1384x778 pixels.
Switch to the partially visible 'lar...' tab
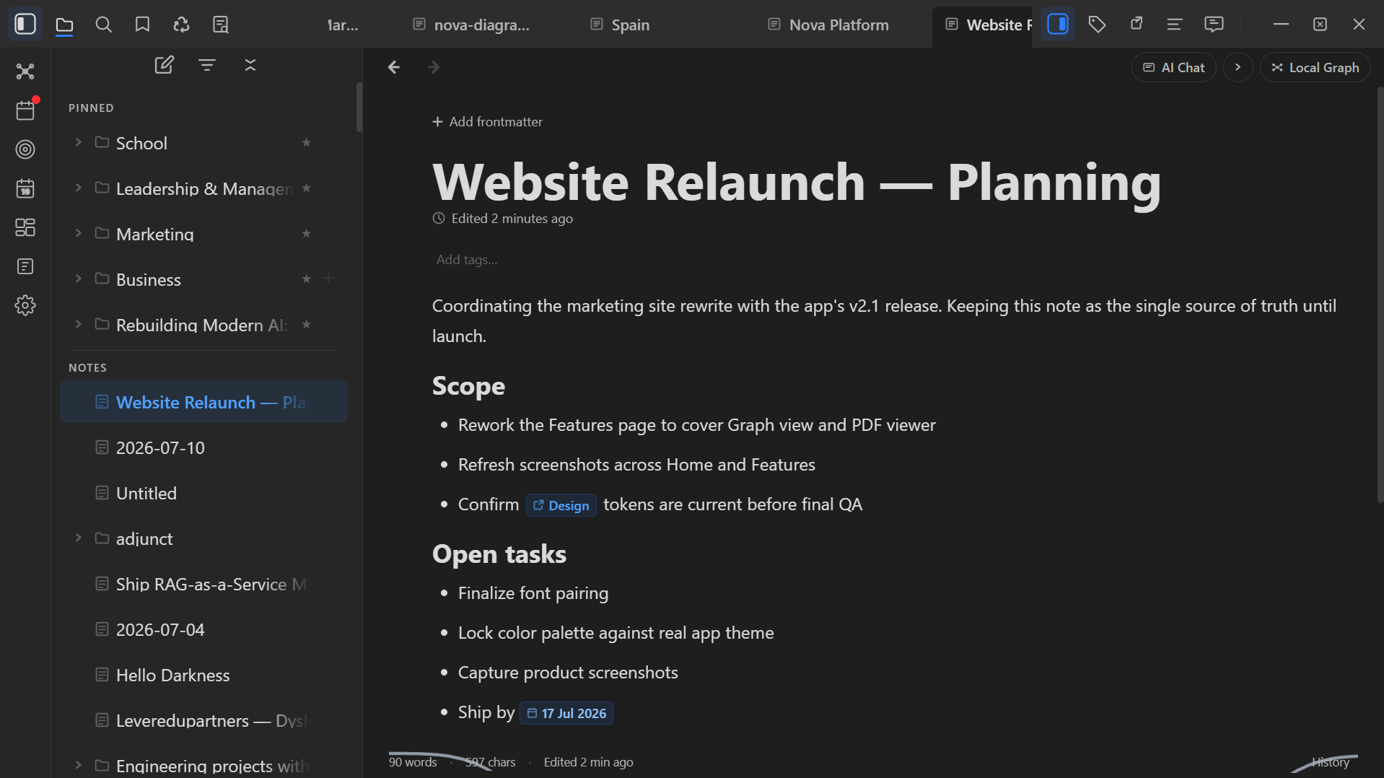pyautogui.click(x=343, y=25)
